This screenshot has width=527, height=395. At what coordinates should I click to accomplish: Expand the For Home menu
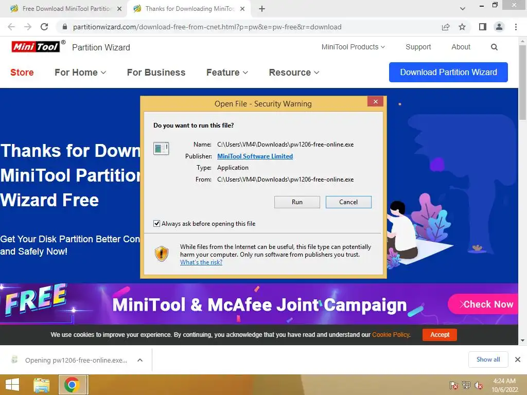[x=80, y=73]
